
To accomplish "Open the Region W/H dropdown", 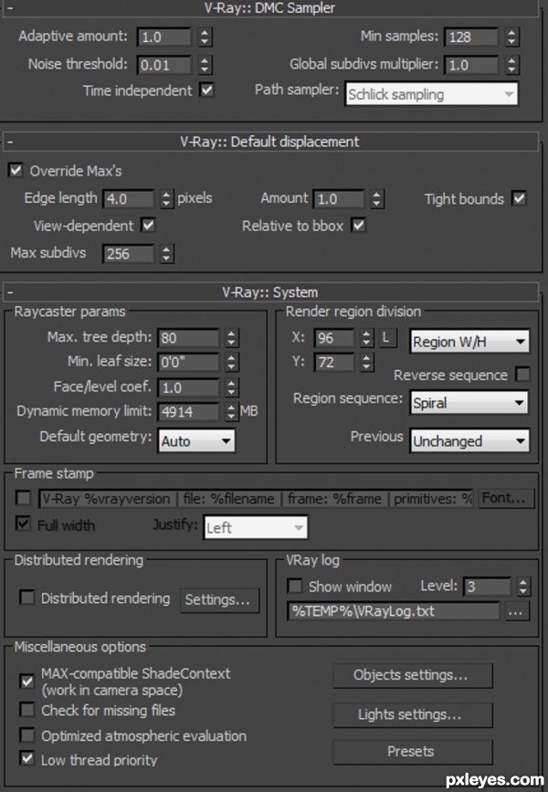I will click(x=469, y=342).
